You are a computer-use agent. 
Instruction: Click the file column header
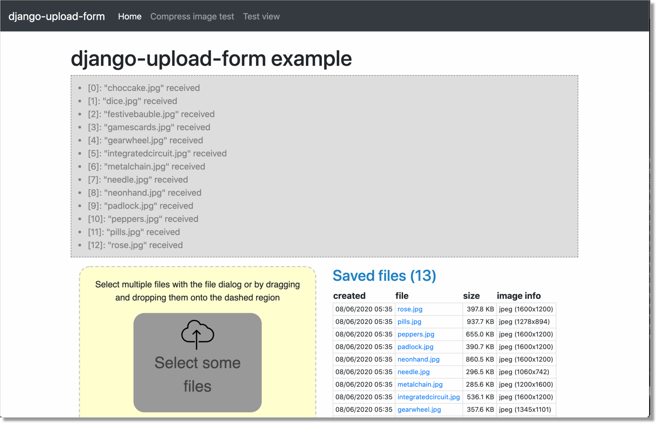[x=402, y=296]
